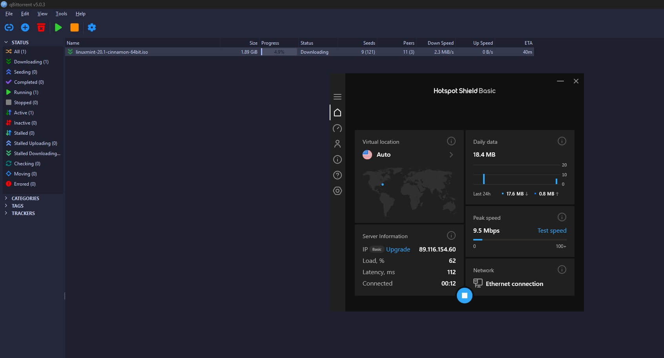The width and height of the screenshot is (664, 358).
Task: Open the View menu
Action: 42,13
